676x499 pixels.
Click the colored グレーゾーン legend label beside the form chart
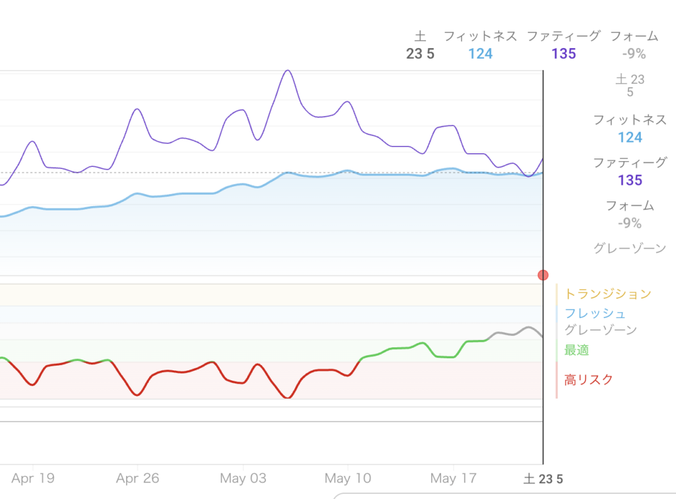[x=600, y=330]
